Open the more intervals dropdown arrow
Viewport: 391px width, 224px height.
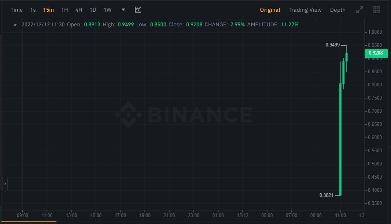pyautogui.click(x=123, y=10)
